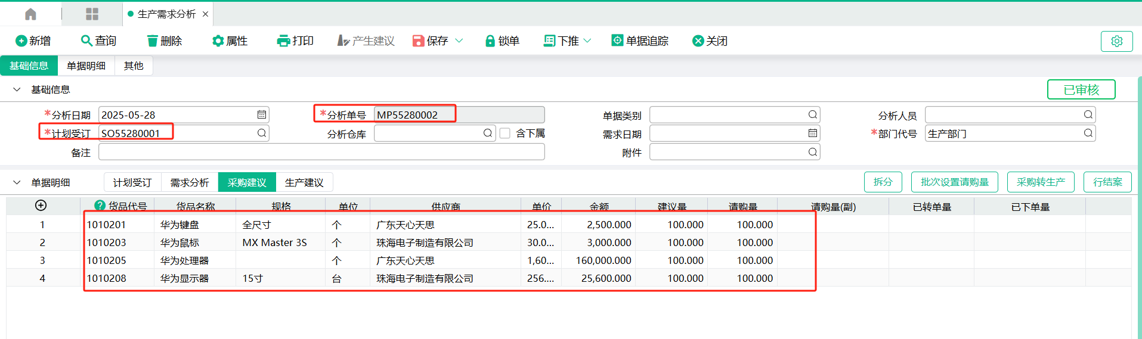Image resolution: width=1142 pixels, height=339 pixels.
Task: Click row number 3
Action: pos(42,260)
